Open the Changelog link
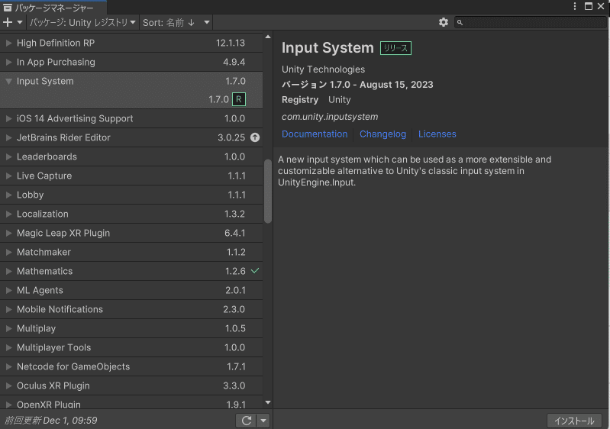Screen dimensions: 610x429 (382, 134)
